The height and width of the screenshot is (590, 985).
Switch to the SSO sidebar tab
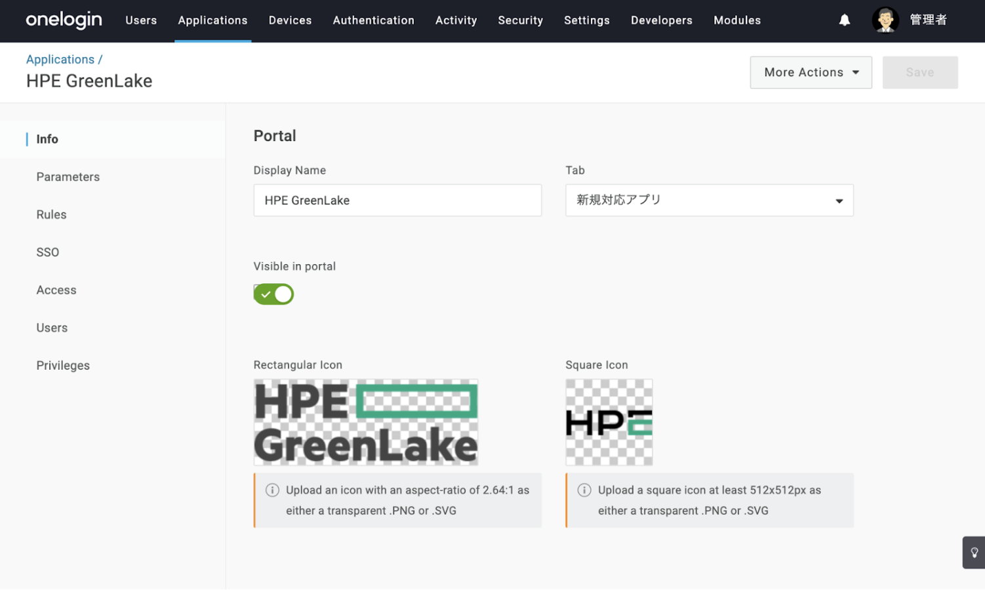[48, 252]
